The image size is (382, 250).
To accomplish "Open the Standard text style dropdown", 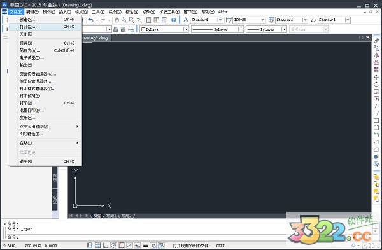I will (220, 20).
